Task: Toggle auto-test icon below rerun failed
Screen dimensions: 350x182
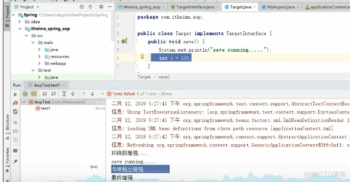Action: (x=15, y=112)
